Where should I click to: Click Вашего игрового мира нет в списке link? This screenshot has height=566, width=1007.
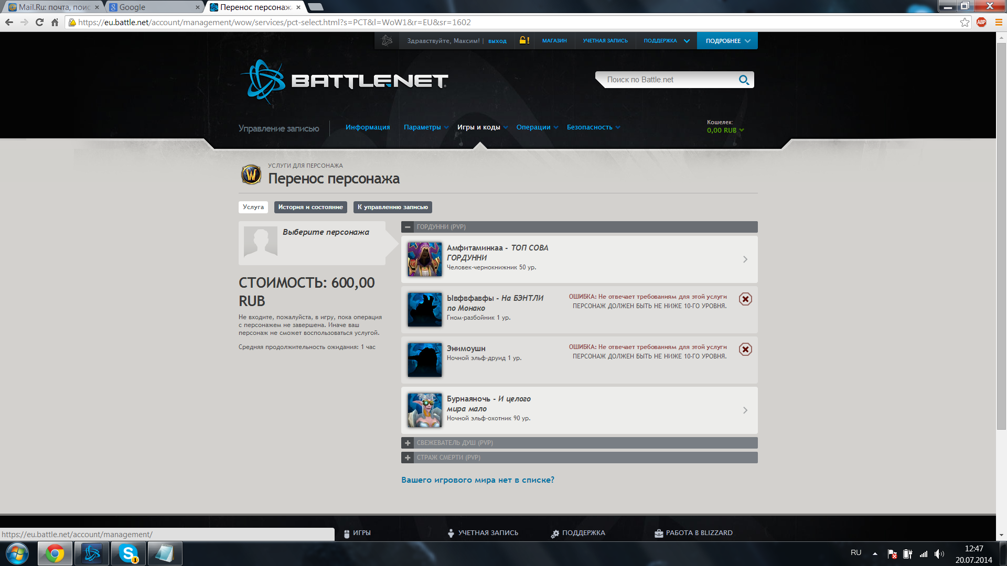tap(478, 480)
